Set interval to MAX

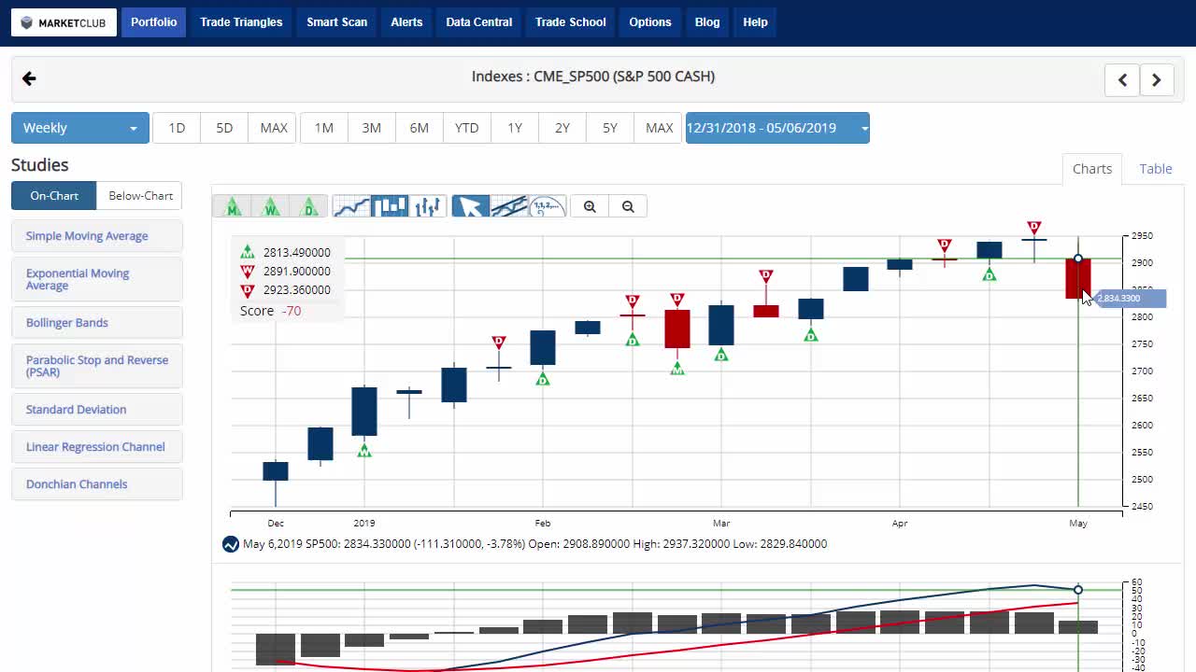pos(273,128)
